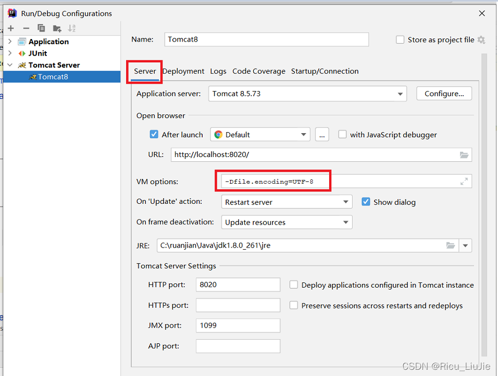Click the Chrome icon in the browser dropdown
Image resolution: width=498 pixels, height=376 pixels.
(218, 134)
